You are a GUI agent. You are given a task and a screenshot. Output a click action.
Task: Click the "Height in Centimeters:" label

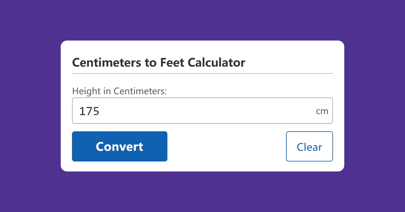click(119, 91)
